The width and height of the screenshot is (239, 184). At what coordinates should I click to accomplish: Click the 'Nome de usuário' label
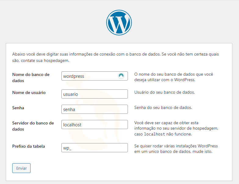coord(29,92)
